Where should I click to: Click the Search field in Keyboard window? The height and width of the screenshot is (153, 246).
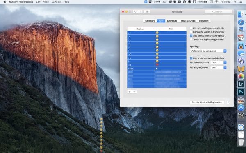tap(219, 11)
